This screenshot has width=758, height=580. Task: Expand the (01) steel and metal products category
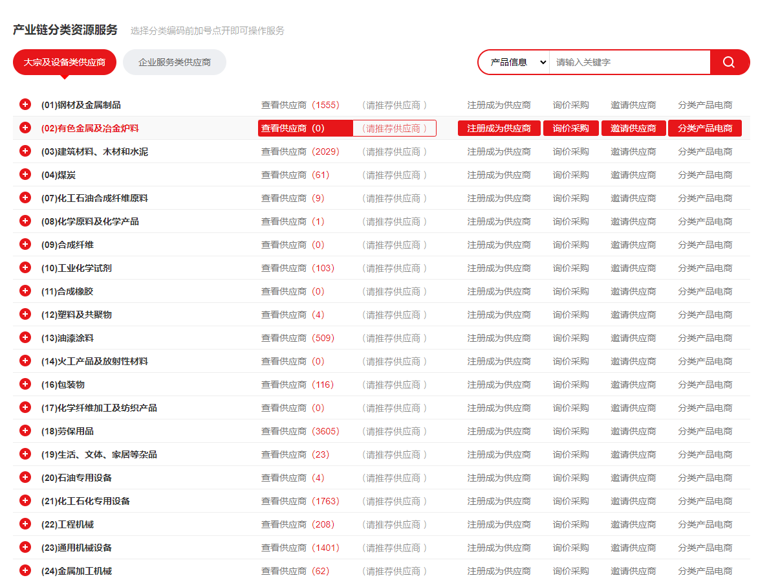coord(25,104)
